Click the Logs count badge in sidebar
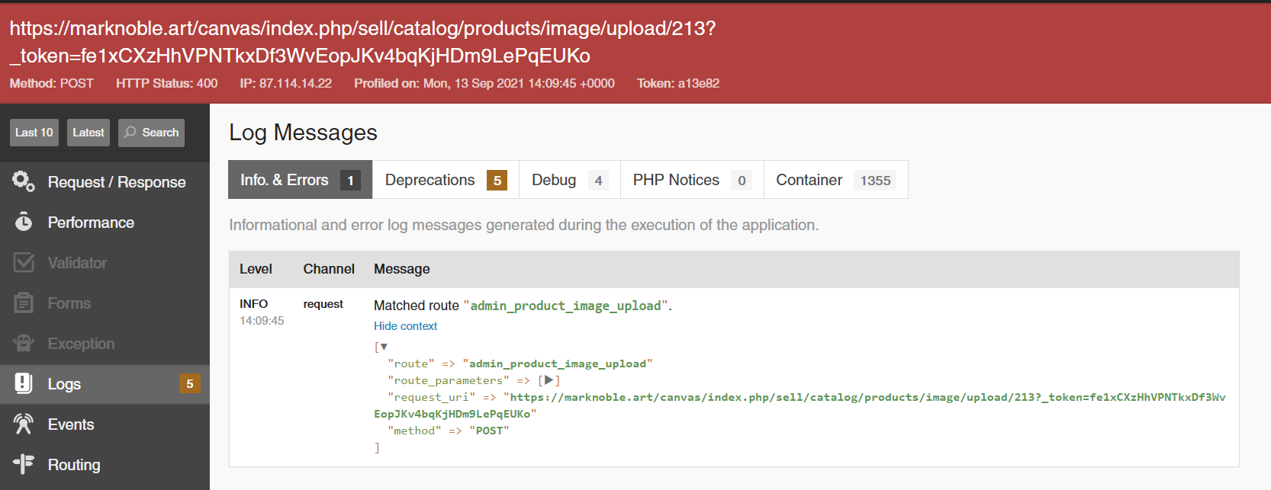Image resolution: width=1271 pixels, height=490 pixels. pyautogui.click(x=190, y=383)
